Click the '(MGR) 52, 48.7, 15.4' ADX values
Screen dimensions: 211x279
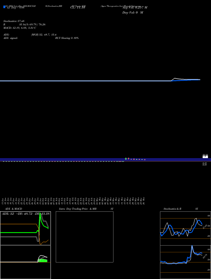tap(44, 35)
